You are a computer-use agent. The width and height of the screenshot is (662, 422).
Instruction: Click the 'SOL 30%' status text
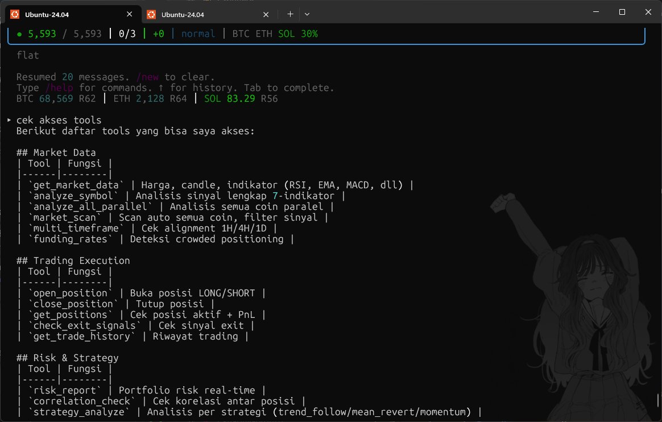(x=297, y=34)
